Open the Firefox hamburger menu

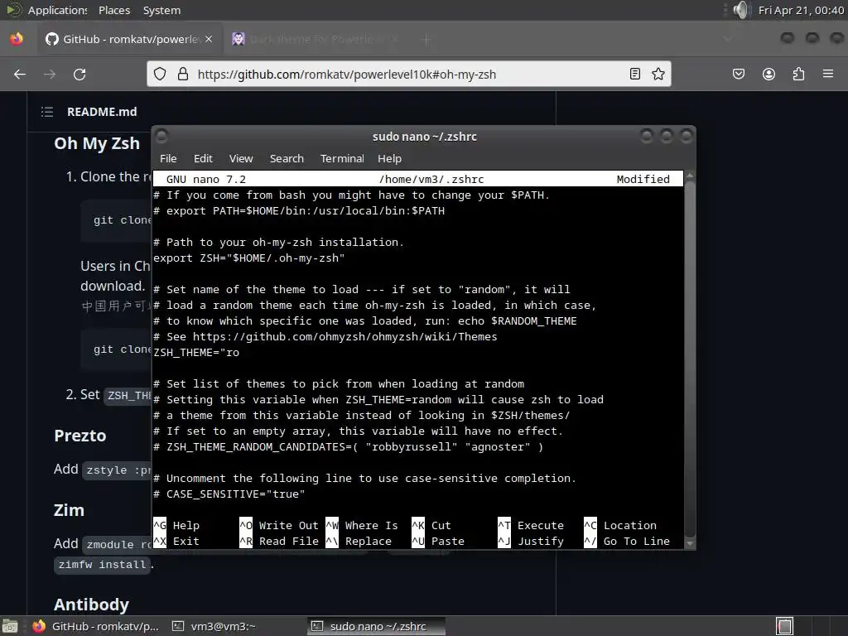(x=828, y=74)
